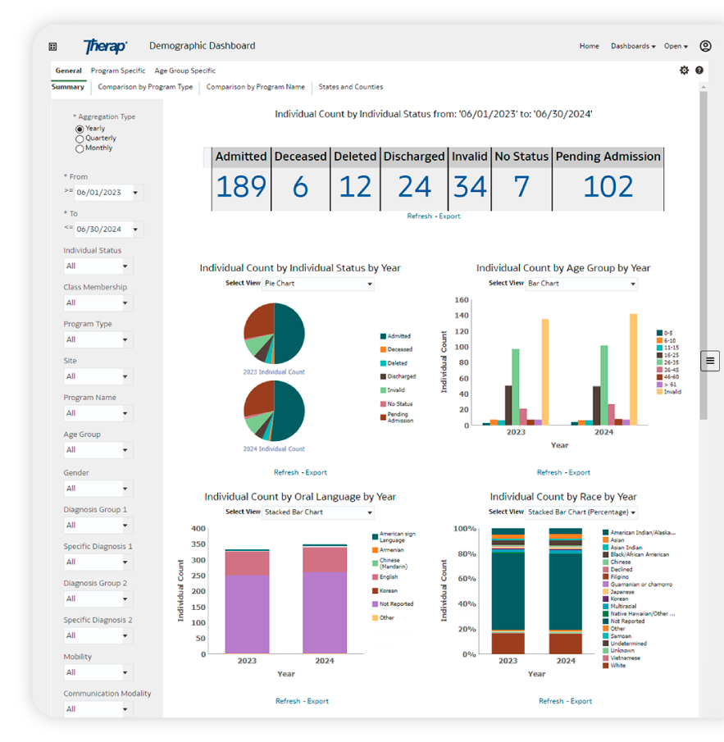Open the From date picker dropdown
This screenshot has height=742, width=724.
[137, 191]
